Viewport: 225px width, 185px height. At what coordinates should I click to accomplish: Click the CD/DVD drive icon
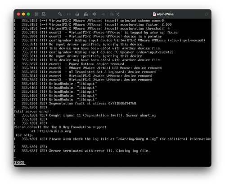[86, 14]
